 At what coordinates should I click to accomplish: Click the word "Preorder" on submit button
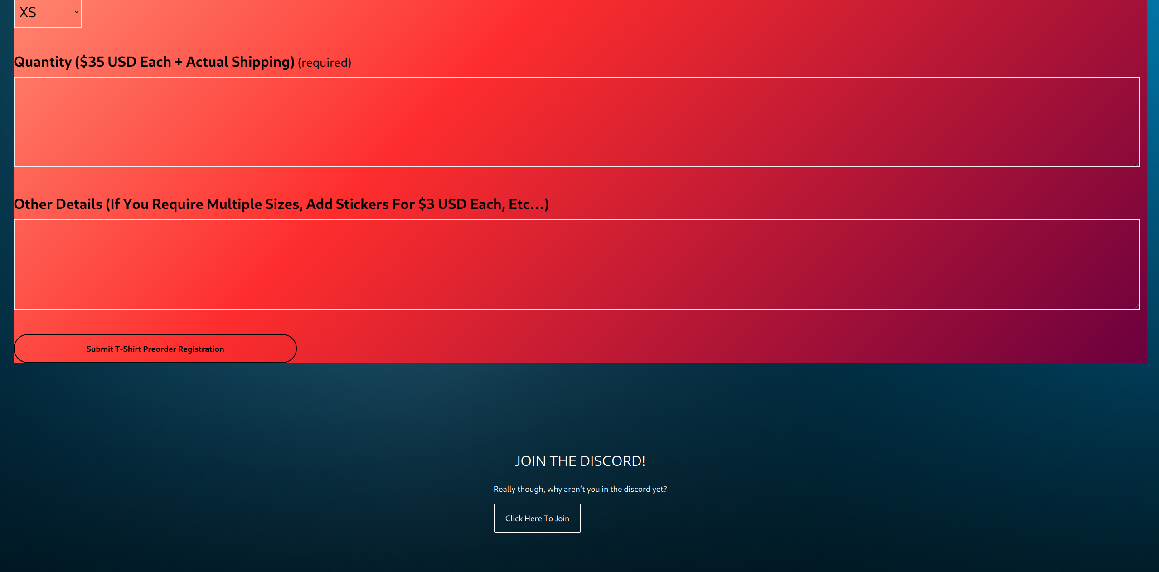159,349
